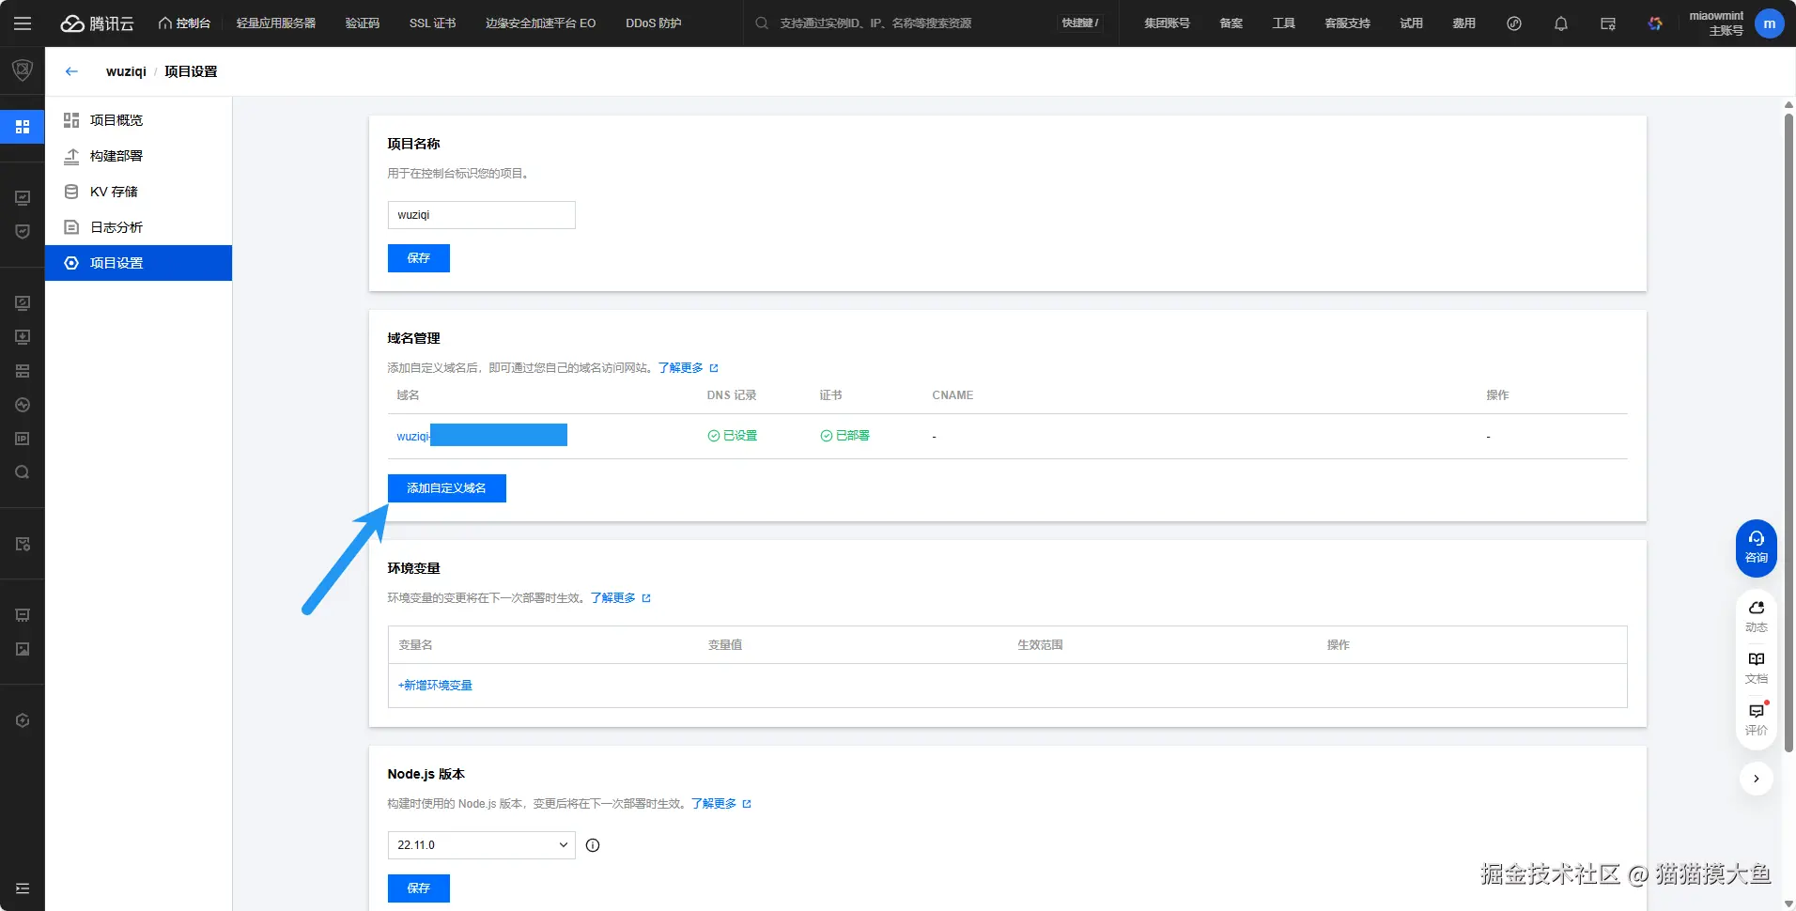Edit the project name field wuziqi
The image size is (1796, 911).
(481, 215)
